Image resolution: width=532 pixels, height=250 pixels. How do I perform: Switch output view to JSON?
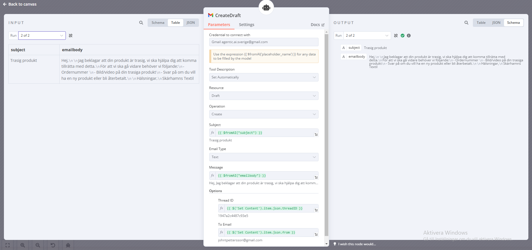point(496,23)
